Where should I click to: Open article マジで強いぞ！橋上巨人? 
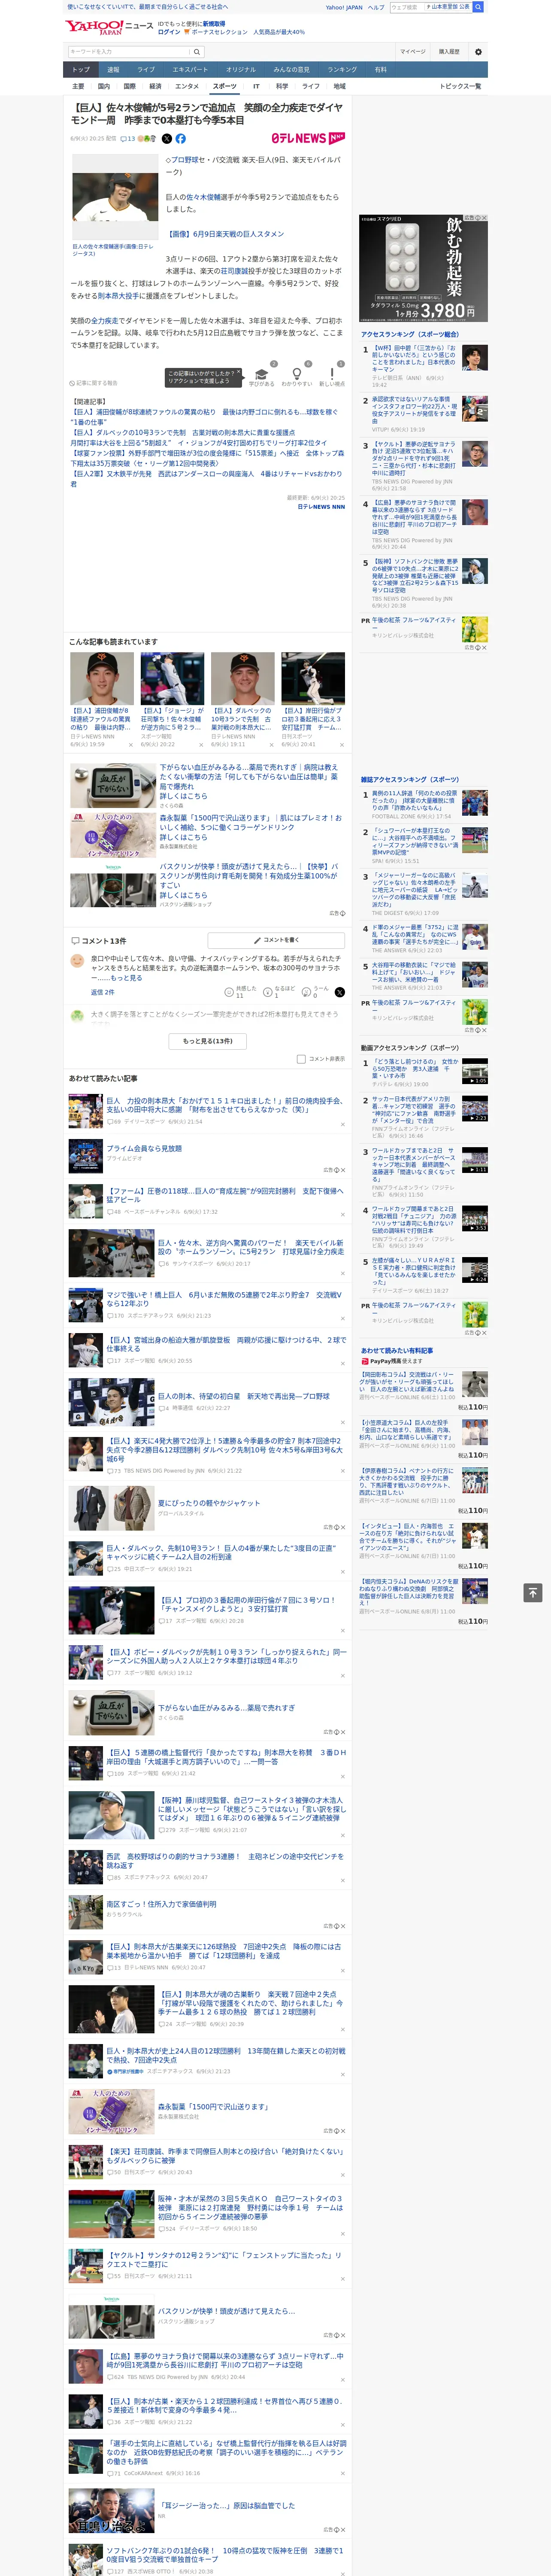pyautogui.click(x=223, y=1299)
